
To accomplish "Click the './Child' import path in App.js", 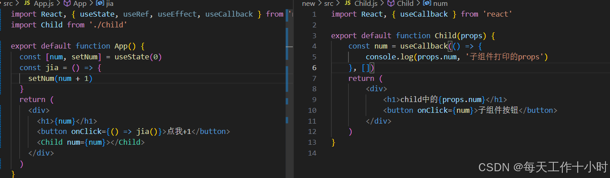I will (108, 25).
